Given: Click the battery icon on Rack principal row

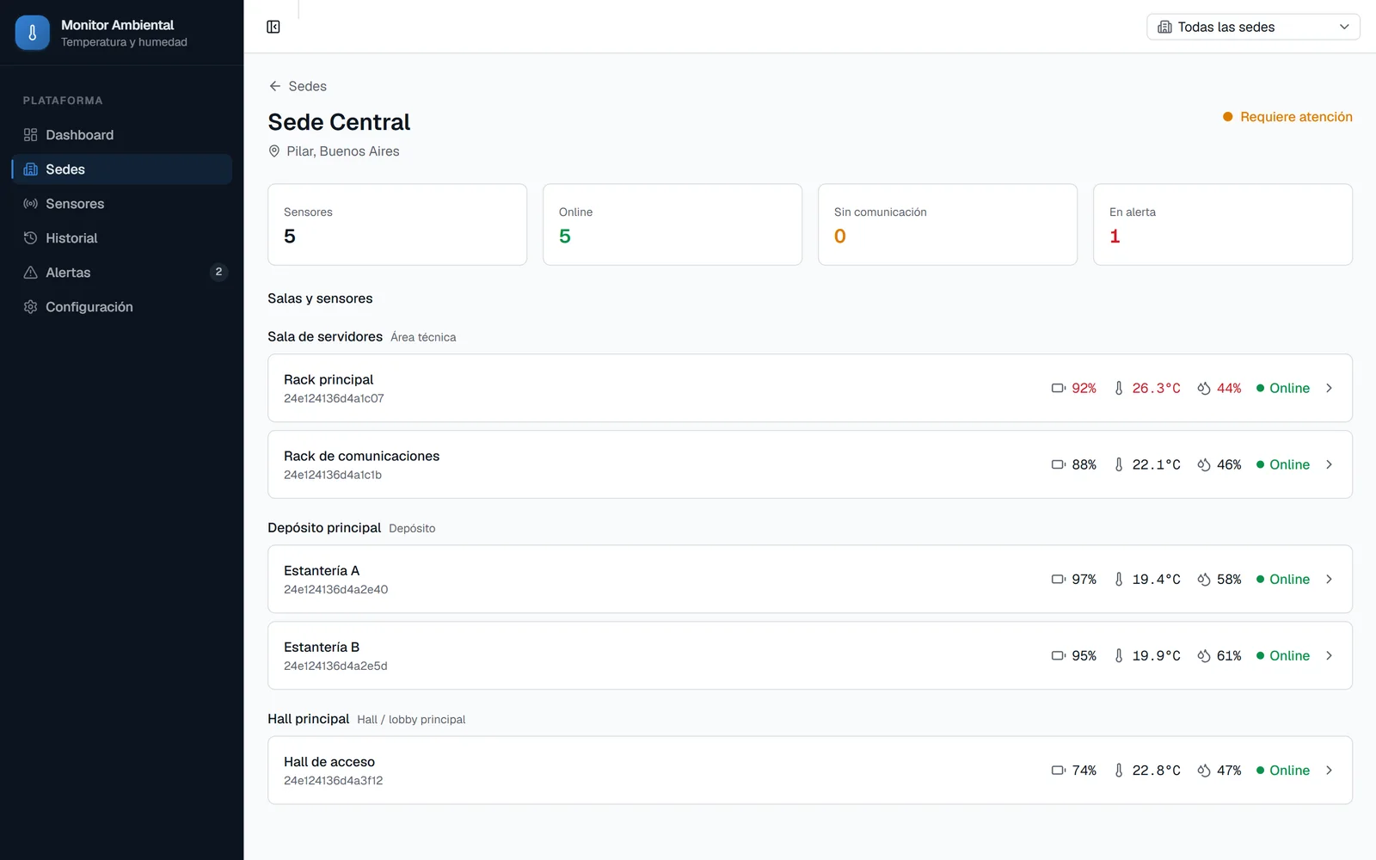Looking at the screenshot, I should (x=1059, y=388).
